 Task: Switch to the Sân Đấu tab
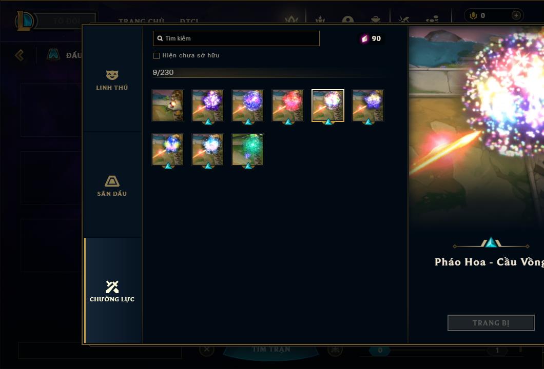112,186
